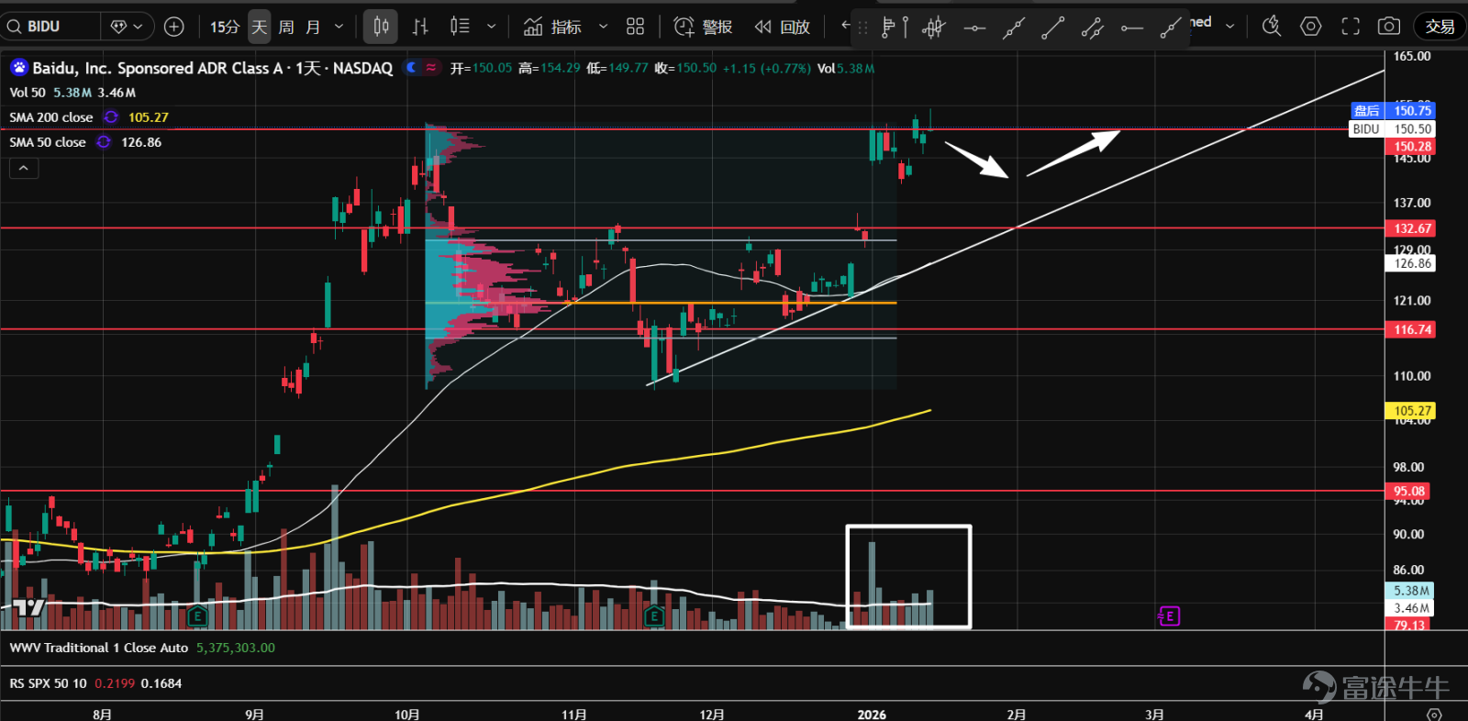
Task: Click the 交易 trade button
Action: click(x=1440, y=27)
